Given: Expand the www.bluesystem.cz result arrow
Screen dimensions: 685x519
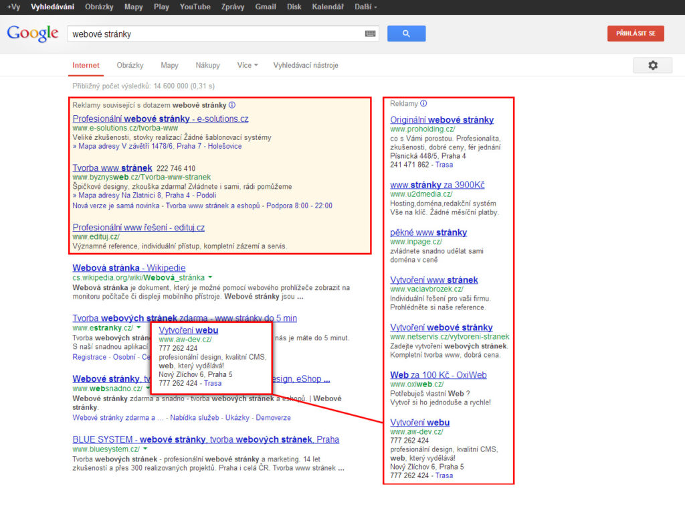Looking at the screenshot, I should [145, 449].
